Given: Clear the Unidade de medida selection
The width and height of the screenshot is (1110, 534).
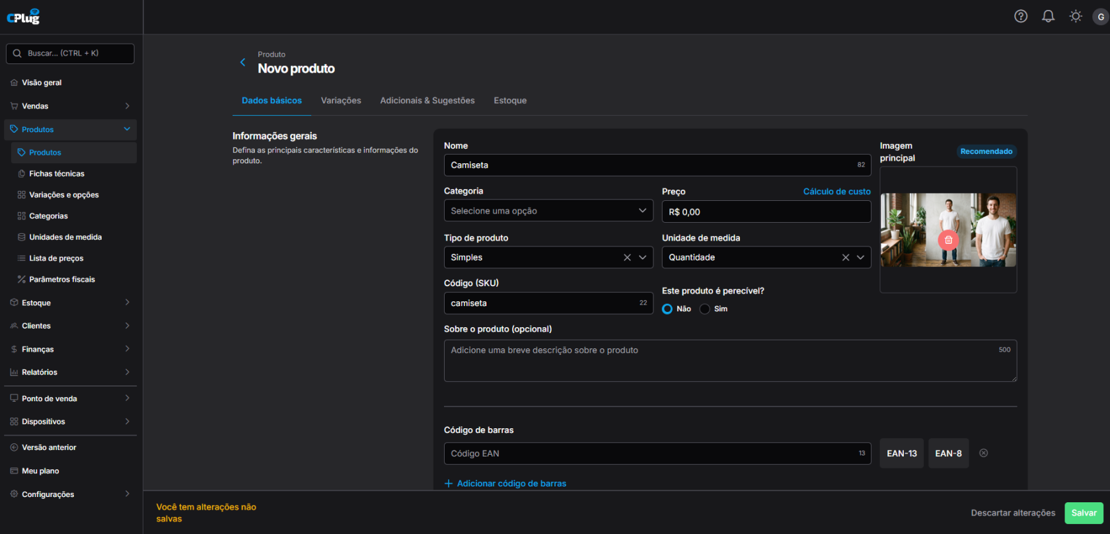Looking at the screenshot, I should click(x=845, y=257).
